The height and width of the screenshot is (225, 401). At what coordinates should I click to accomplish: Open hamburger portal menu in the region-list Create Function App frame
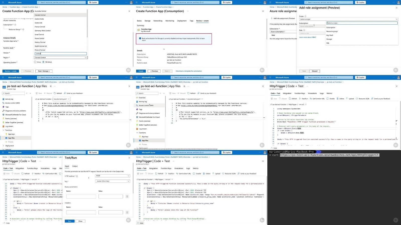click(x=3, y=3)
